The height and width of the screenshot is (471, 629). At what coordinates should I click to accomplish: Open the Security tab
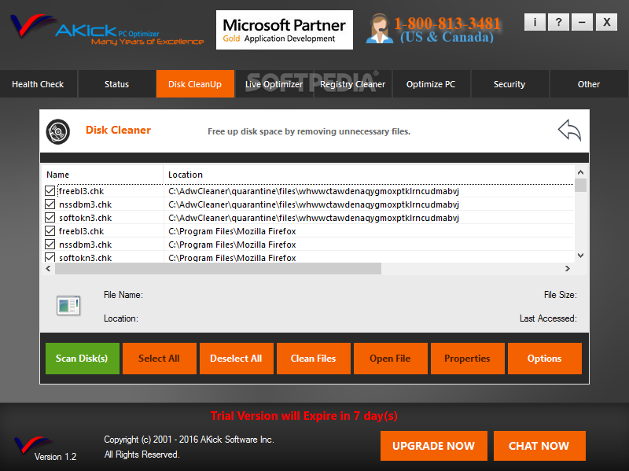point(509,84)
